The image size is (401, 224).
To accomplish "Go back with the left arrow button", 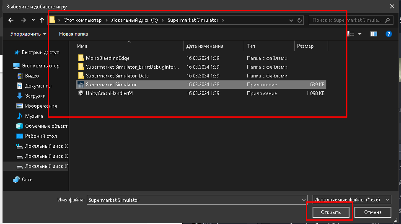I will 11,20.
